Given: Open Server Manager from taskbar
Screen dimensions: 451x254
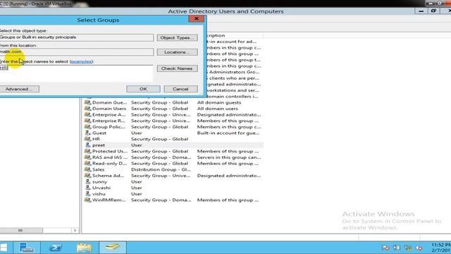Looking at the screenshot, I should point(27,248).
